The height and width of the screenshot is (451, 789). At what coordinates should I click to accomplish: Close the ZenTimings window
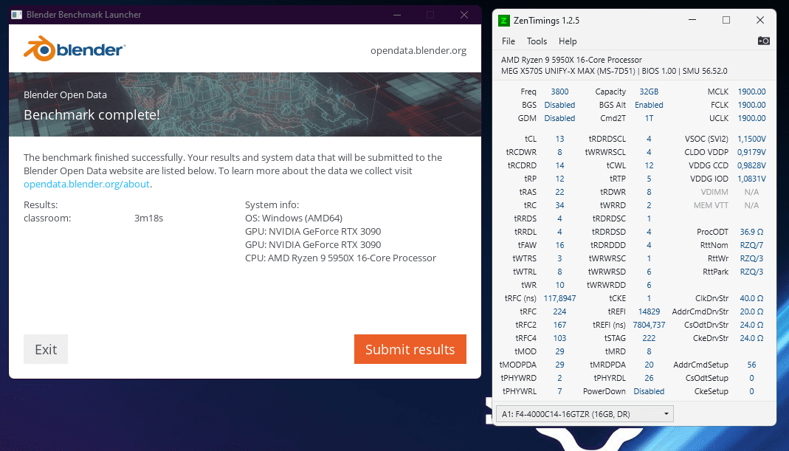pyautogui.click(x=760, y=20)
